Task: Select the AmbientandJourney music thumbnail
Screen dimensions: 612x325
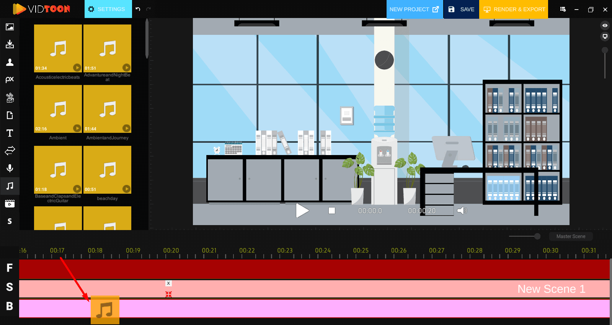Action: click(x=107, y=109)
